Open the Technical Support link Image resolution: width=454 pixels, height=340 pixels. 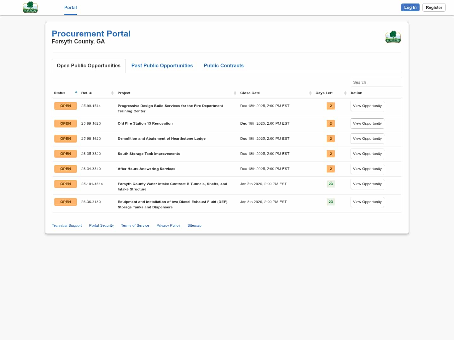coord(67,226)
